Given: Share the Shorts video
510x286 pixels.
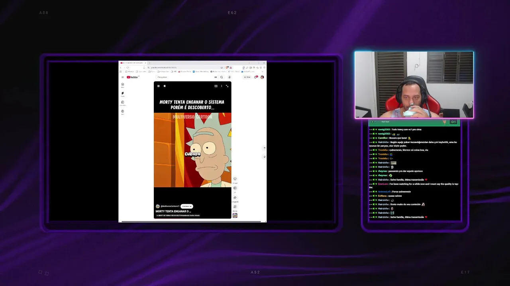Looking at the screenshot, I should (235, 197).
